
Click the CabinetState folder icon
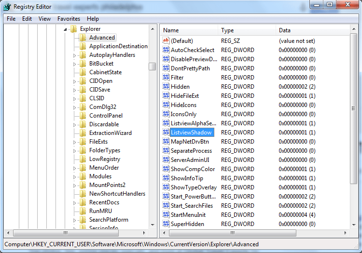83,72
